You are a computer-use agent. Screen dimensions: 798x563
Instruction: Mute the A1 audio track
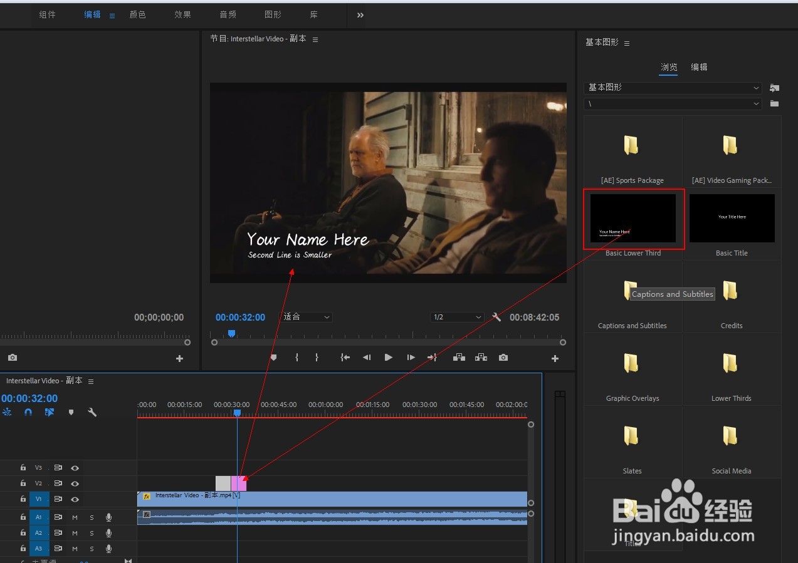(x=75, y=517)
